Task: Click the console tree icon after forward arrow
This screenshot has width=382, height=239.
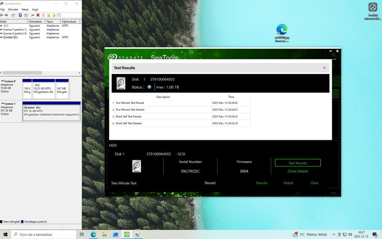Action: click(x=13, y=15)
